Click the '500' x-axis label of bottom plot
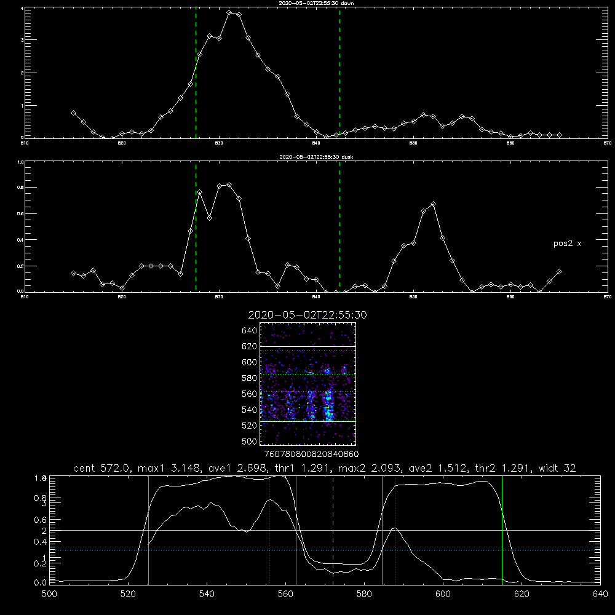This screenshot has width=615, height=615. pyautogui.click(x=49, y=594)
